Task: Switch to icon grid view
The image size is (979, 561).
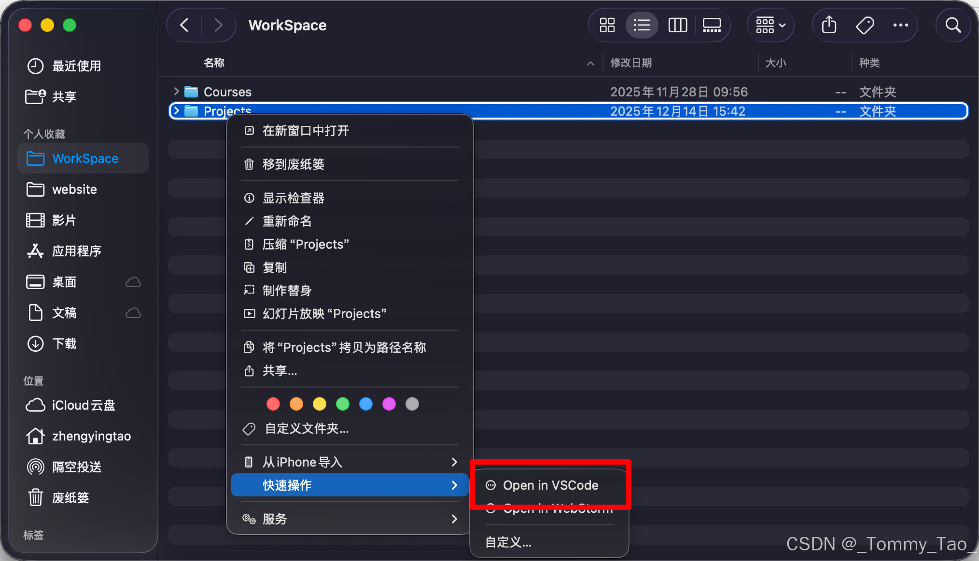Action: pyautogui.click(x=607, y=25)
